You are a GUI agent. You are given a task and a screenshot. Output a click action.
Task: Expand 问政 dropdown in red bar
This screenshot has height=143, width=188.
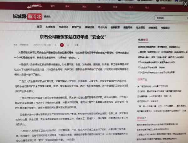99,7
